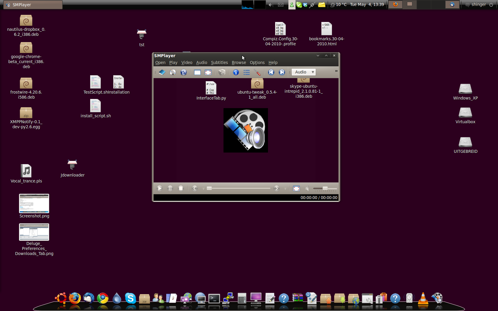Open the Terminal from the dock

coord(214,299)
